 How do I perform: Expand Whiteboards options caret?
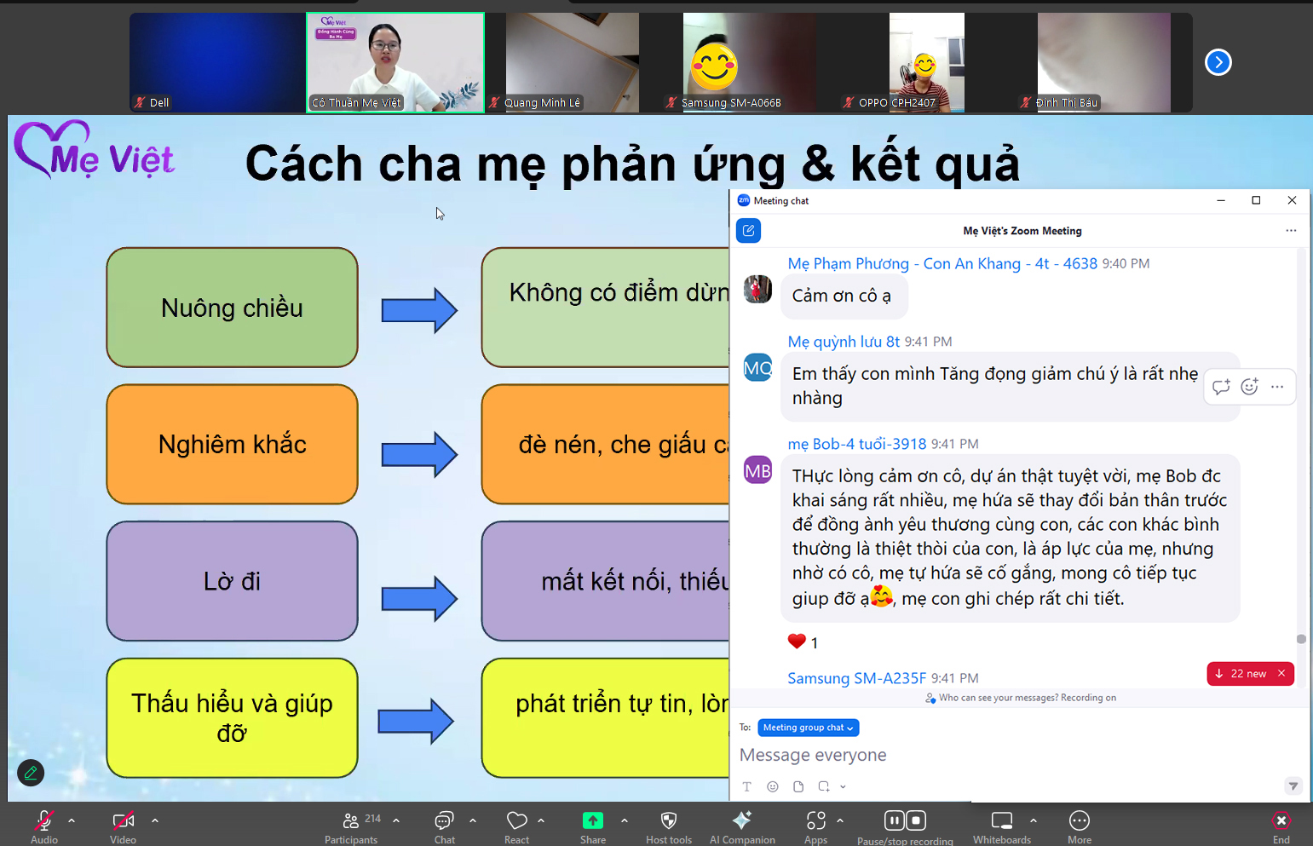point(1034,820)
